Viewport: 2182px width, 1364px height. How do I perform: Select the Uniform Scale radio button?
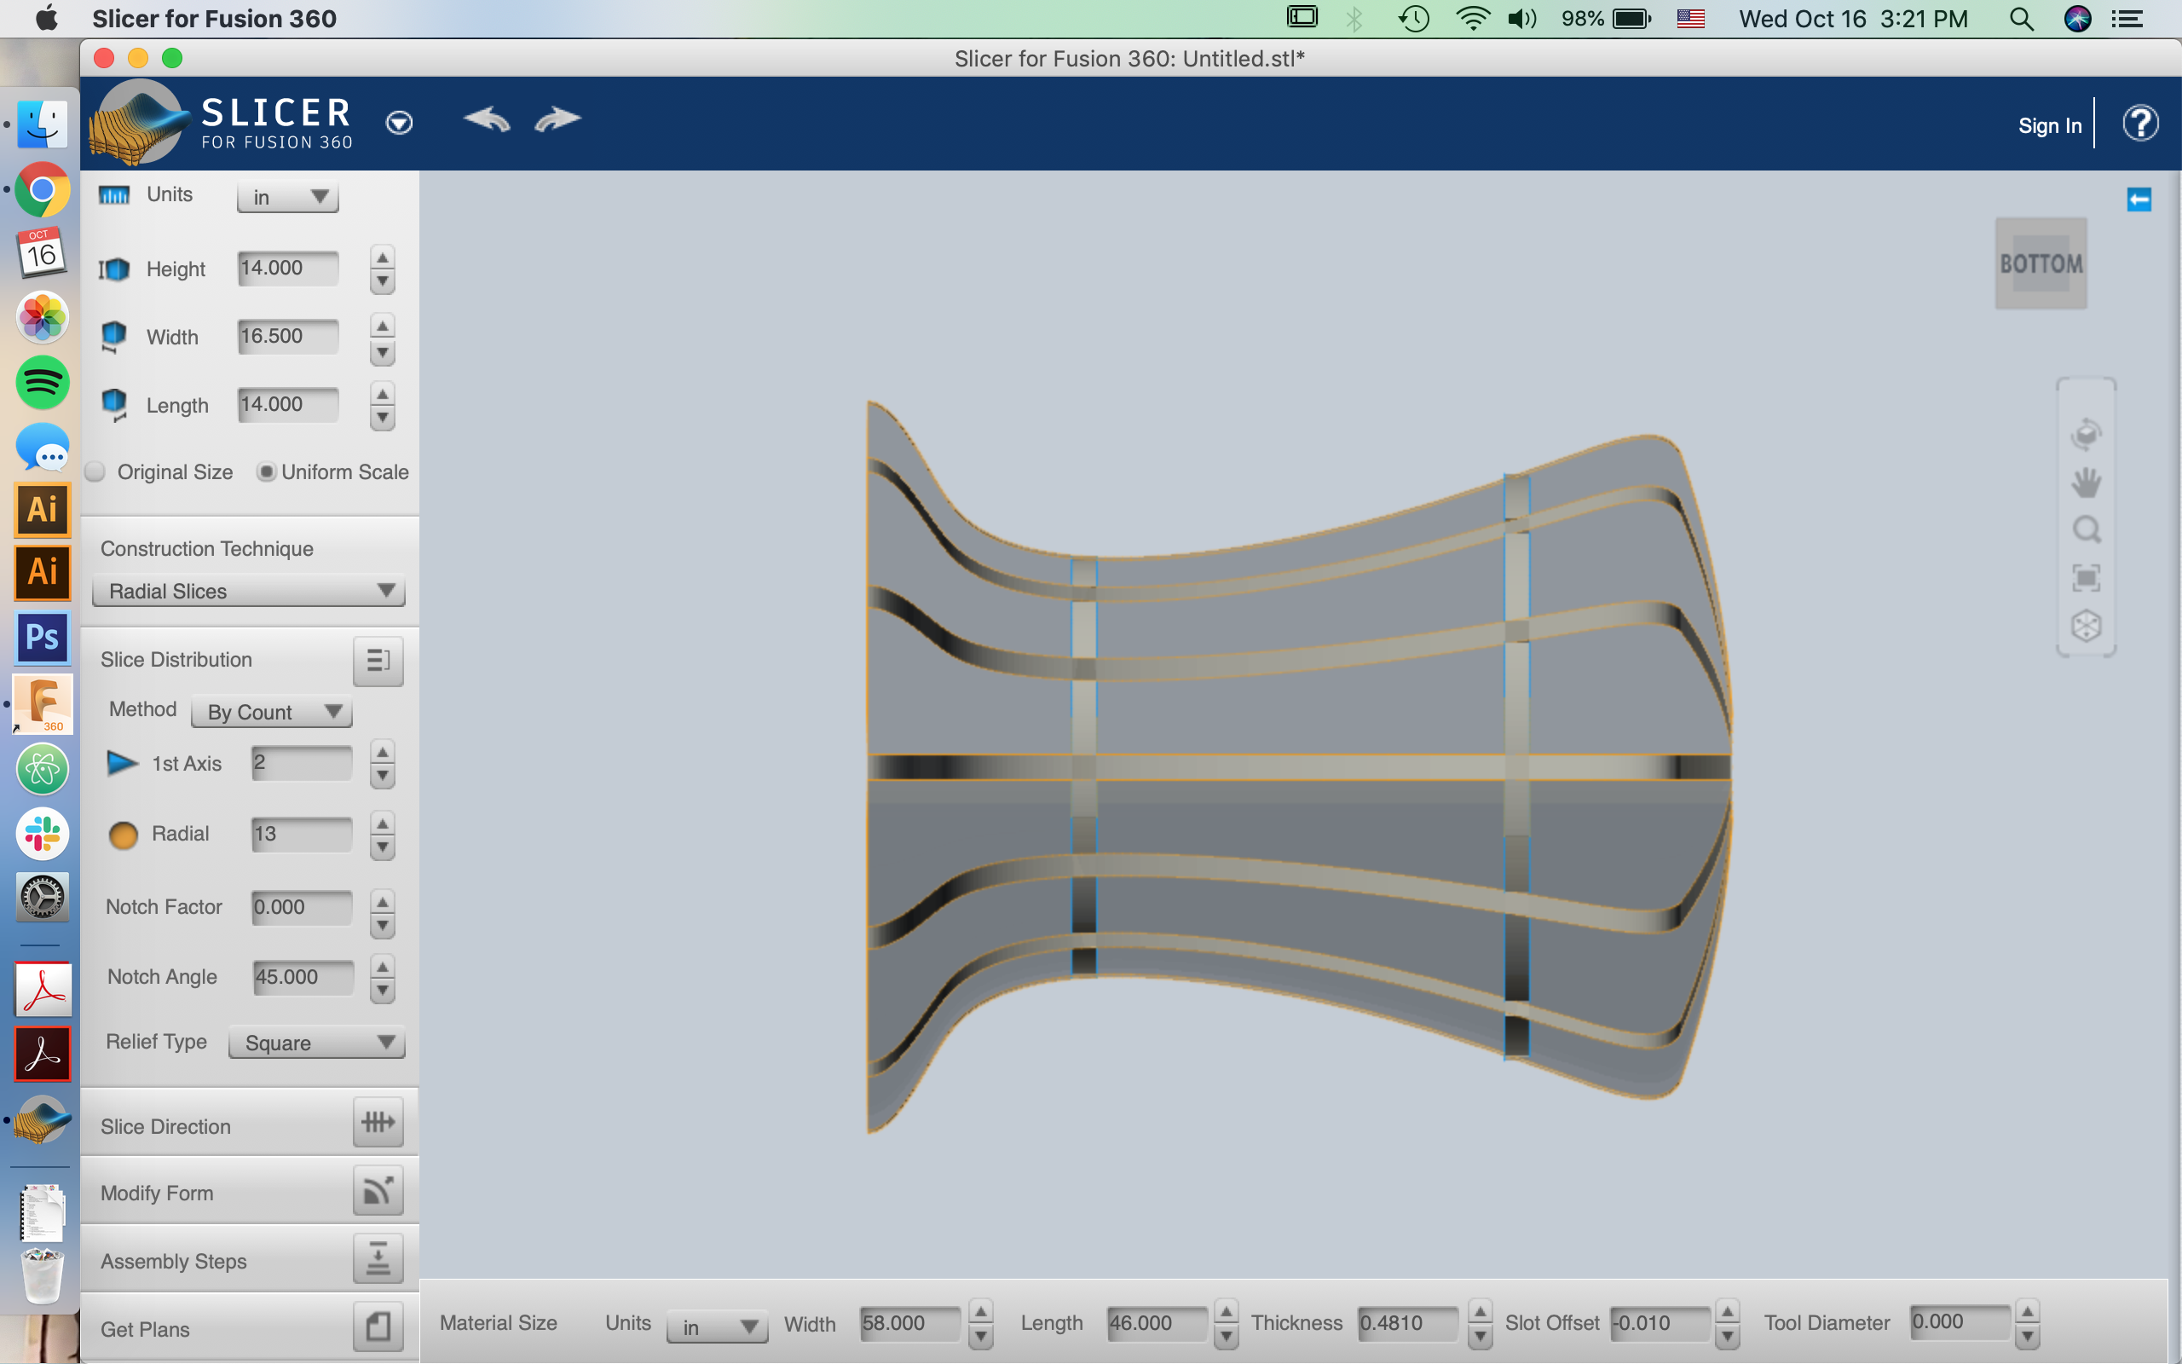pos(266,471)
